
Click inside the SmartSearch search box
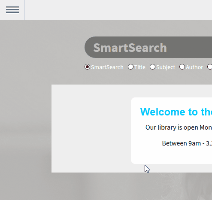point(148,47)
